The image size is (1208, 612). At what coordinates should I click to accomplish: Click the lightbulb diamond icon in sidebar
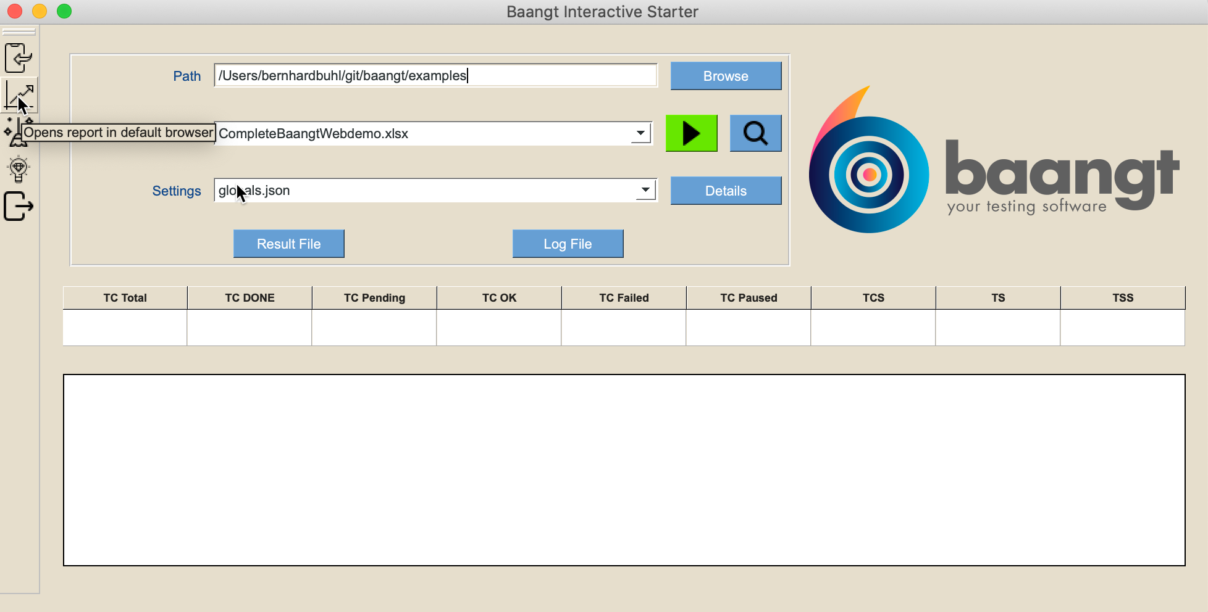pos(19,169)
